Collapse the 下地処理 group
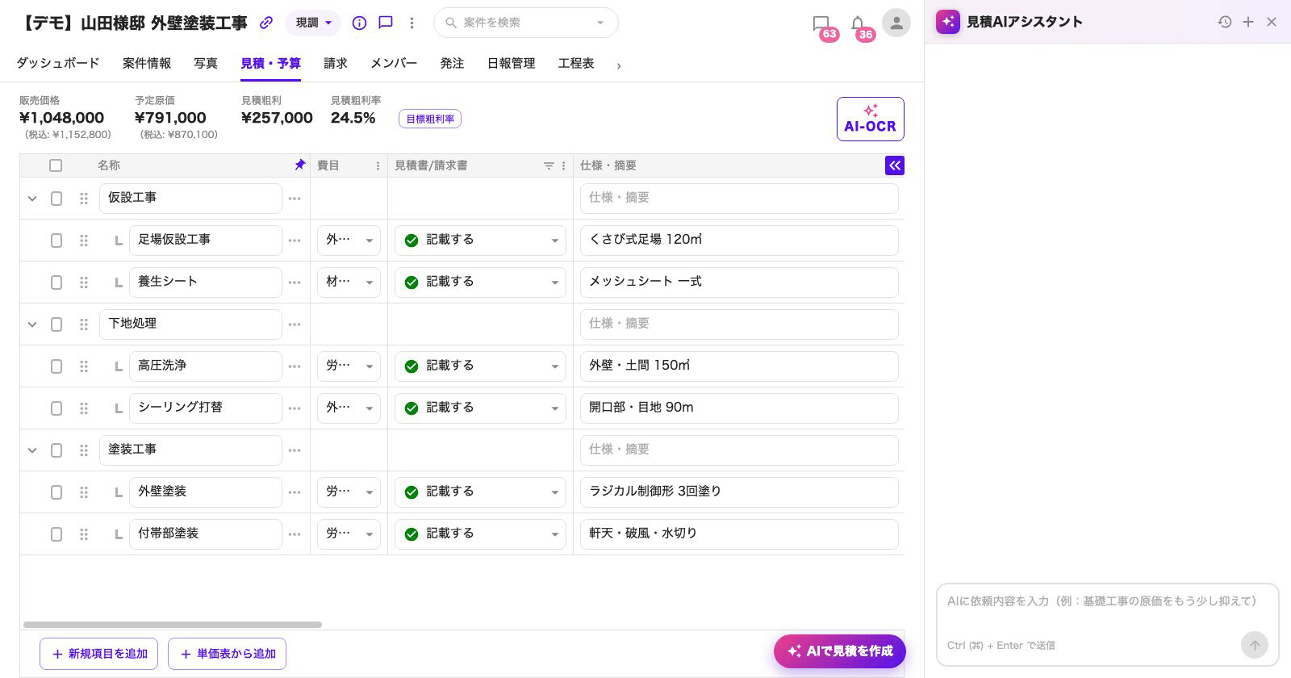 pos(32,324)
